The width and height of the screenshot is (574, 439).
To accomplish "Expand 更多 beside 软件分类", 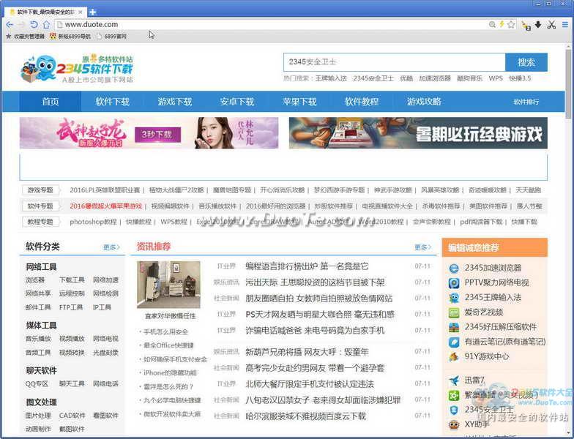I will click(111, 247).
